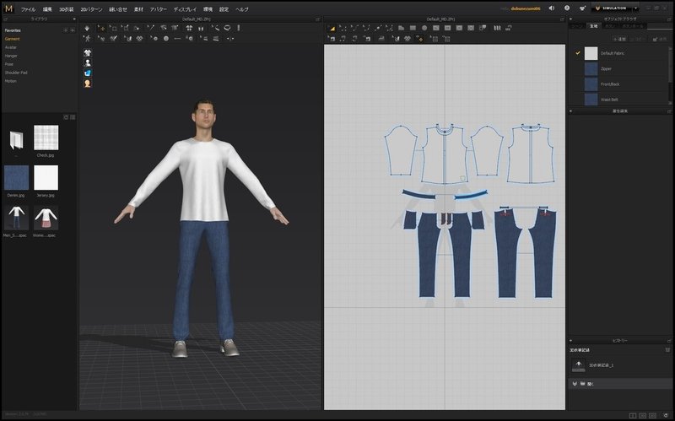Click the orange face icon in 3D view
The height and width of the screenshot is (421, 675).
click(x=88, y=83)
